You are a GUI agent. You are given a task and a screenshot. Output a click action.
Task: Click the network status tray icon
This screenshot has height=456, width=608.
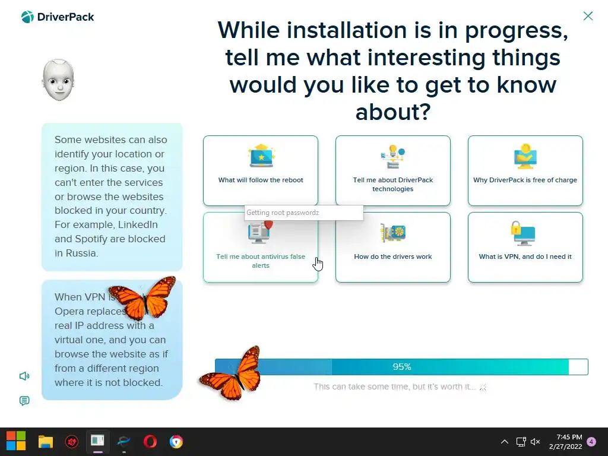pyautogui.click(x=521, y=442)
